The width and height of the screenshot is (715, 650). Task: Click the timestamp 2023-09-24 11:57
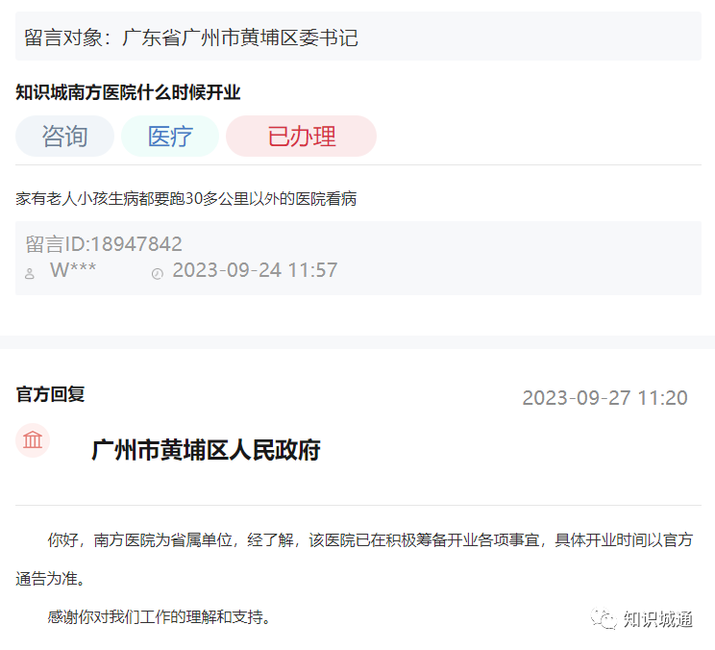point(255,270)
